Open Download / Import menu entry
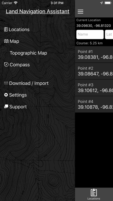Image resolution: width=113 pixels, height=201 pixels. coord(29,83)
